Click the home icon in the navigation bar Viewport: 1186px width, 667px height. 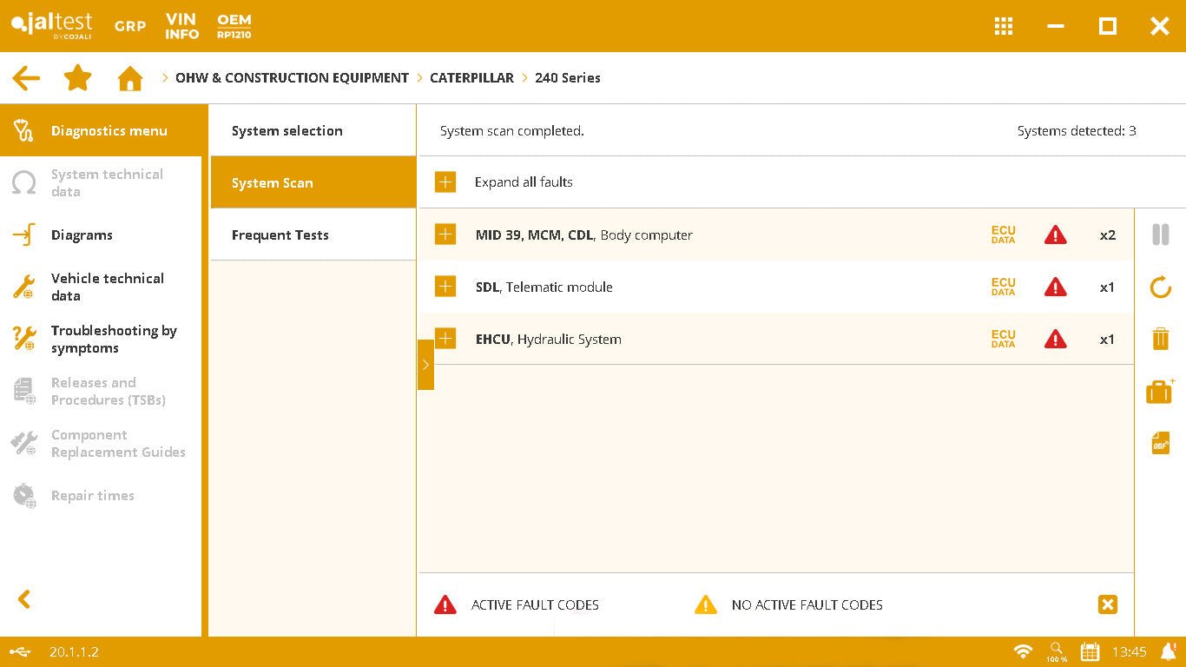(x=130, y=78)
